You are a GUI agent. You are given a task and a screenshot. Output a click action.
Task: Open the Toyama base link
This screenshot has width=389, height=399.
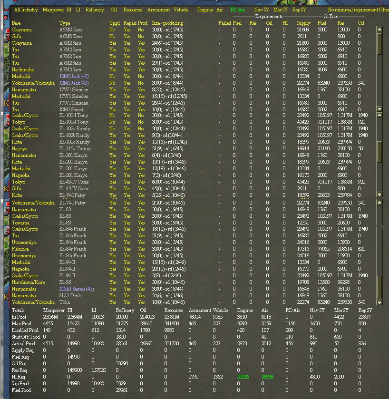[x=20, y=223]
